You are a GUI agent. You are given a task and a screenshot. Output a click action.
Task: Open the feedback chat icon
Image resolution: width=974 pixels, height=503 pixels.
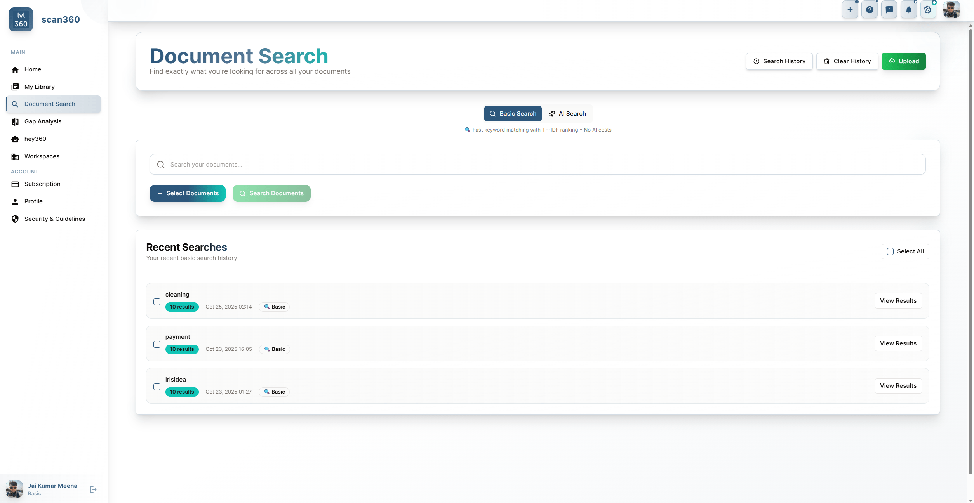point(889,9)
